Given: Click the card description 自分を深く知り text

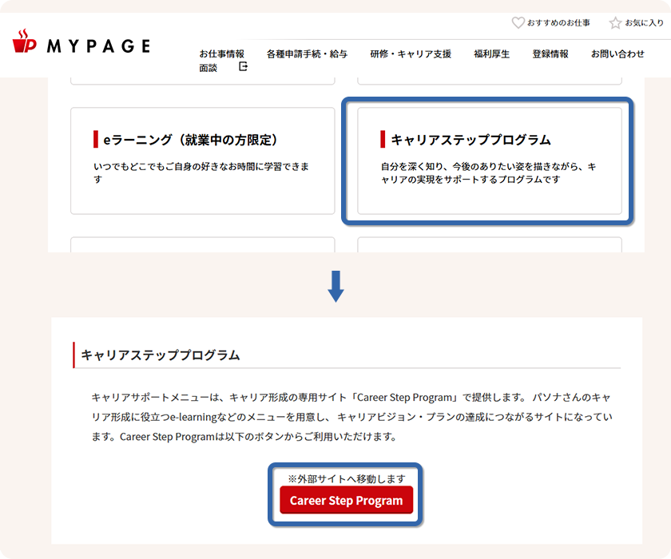Looking at the screenshot, I should [x=488, y=172].
